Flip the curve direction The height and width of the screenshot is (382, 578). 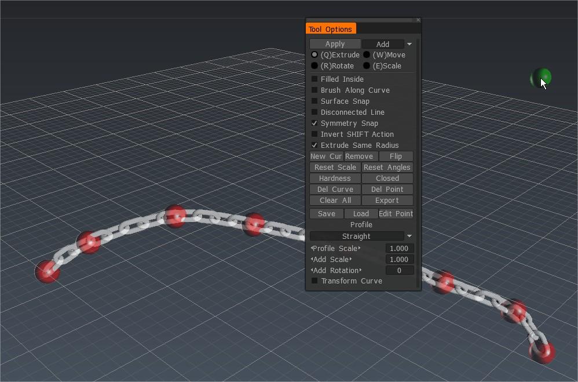(396, 156)
